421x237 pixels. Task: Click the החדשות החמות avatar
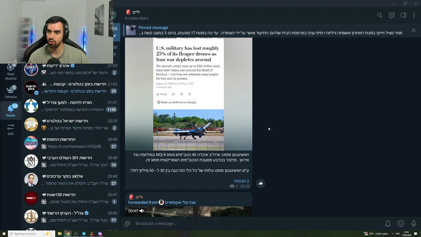(x=31, y=143)
